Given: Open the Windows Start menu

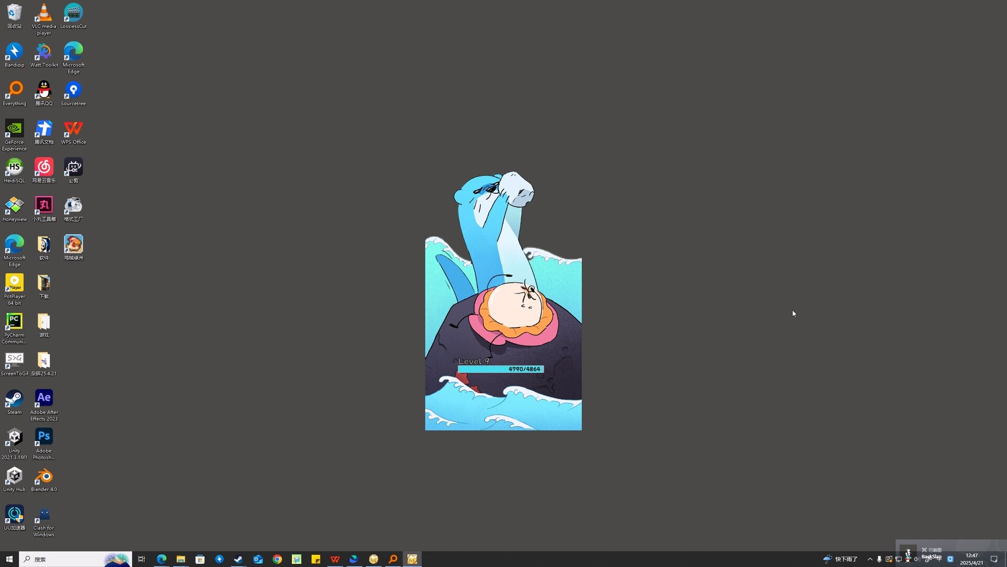Looking at the screenshot, I should [x=9, y=559].
